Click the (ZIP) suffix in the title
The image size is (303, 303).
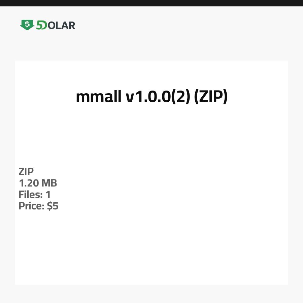click(x=211, y=97)
